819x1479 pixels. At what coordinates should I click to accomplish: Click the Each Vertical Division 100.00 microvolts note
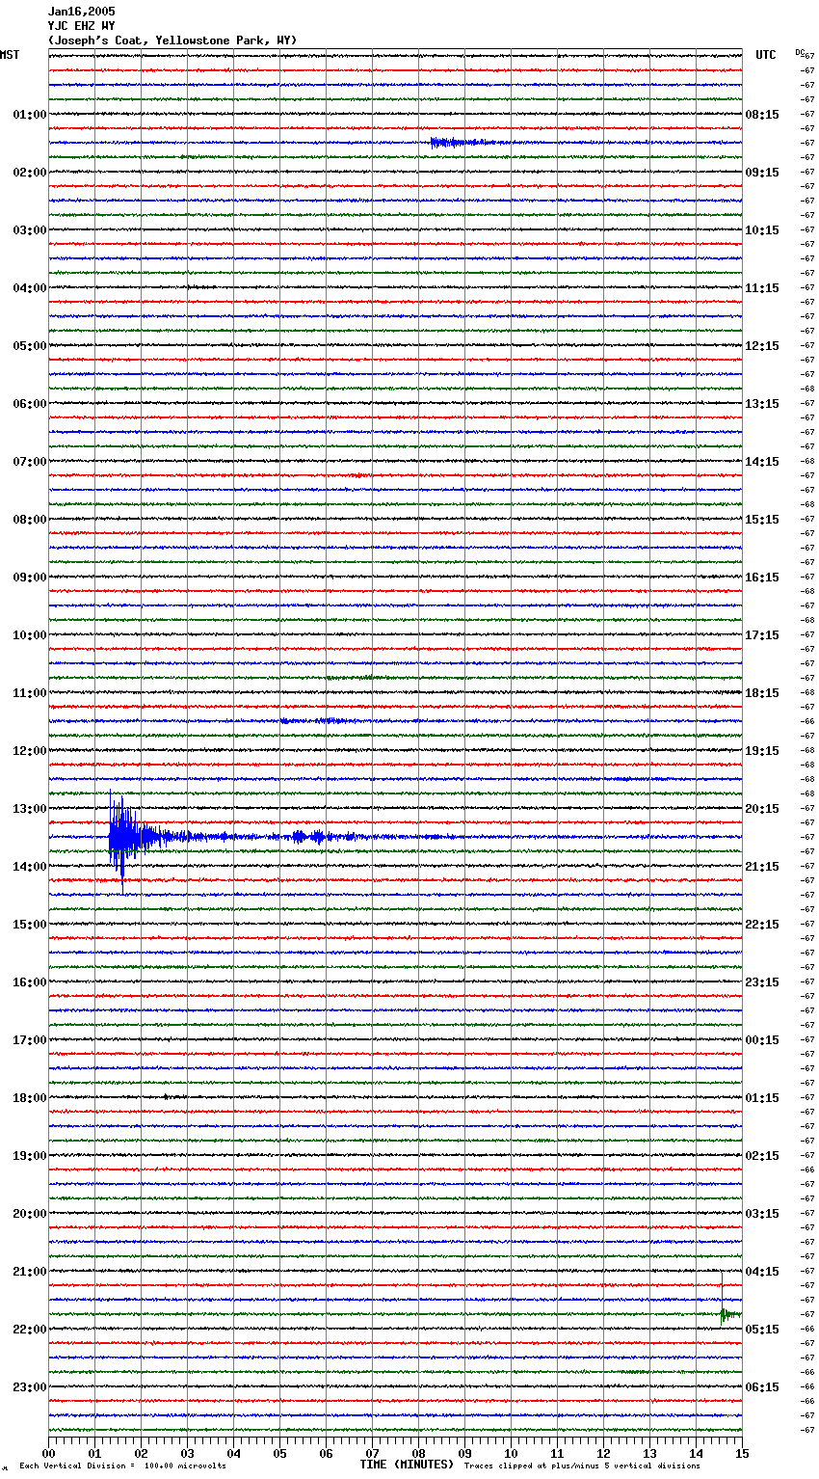pos(122,1466)
